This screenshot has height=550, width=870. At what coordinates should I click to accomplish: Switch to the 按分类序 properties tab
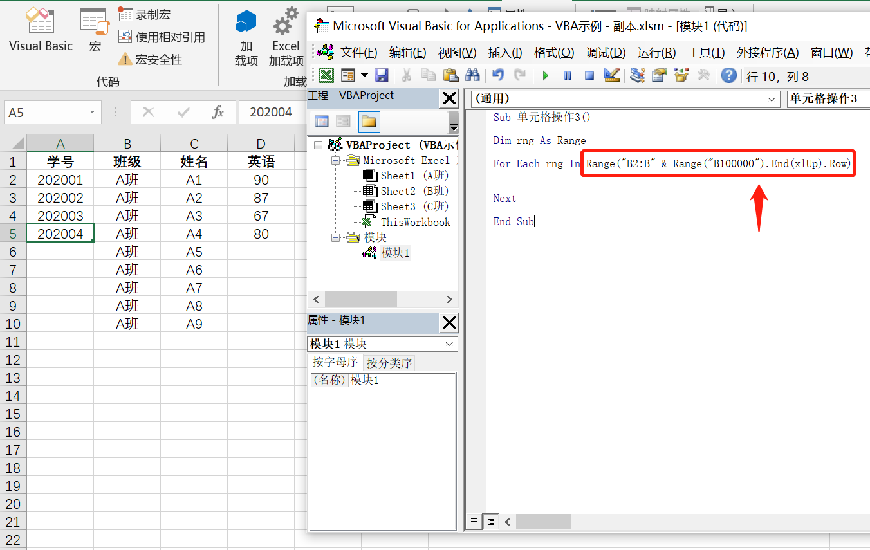tap(389, 363)
